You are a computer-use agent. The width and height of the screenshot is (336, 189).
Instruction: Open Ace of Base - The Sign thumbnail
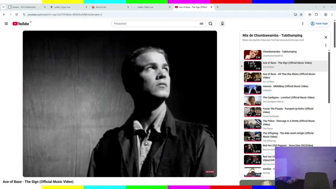(253, 66)
